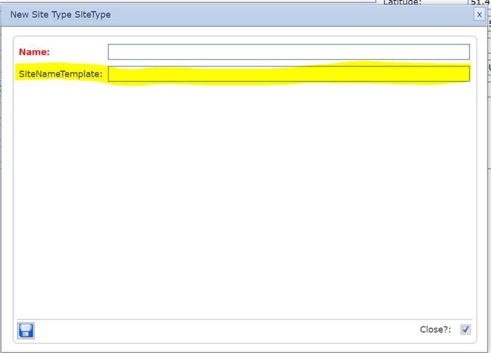
Task: Click the "SiteNameTemplate:" label text
Action: 61,74
